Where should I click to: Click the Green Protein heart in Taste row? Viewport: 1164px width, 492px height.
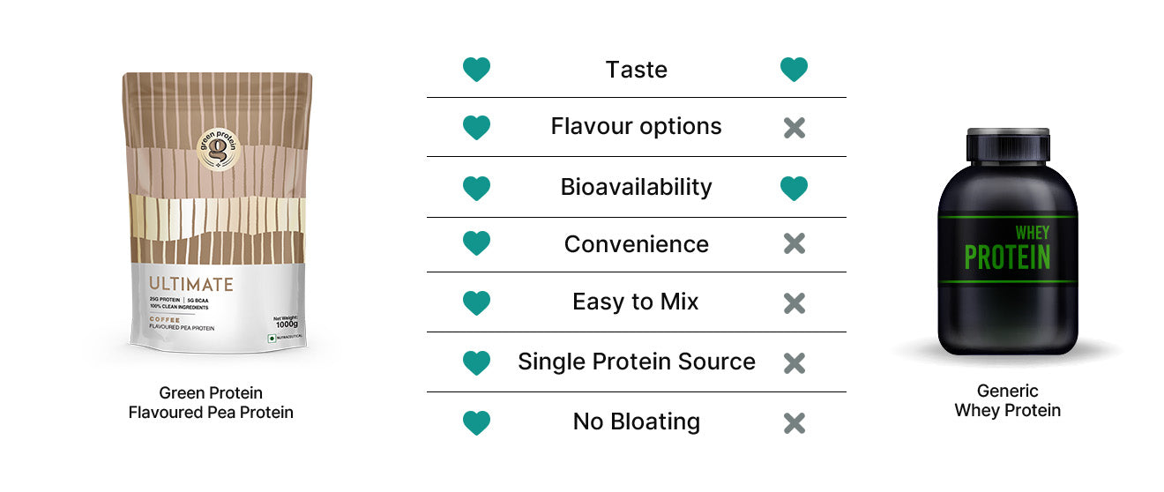476,70
